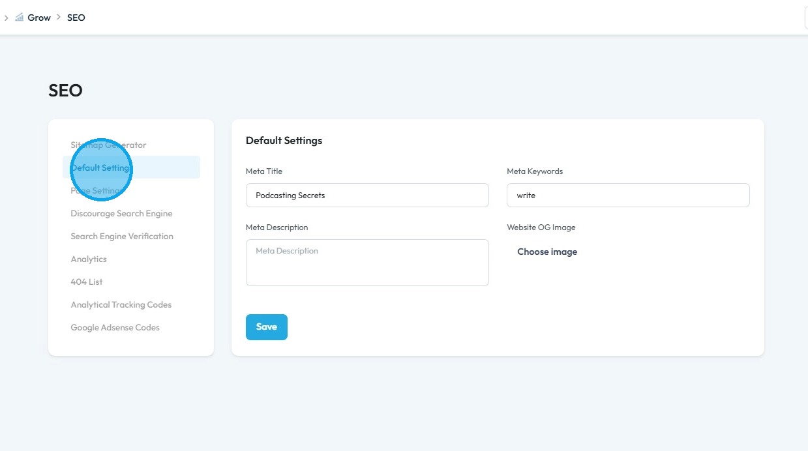Click the chevron before the Grow breadcrumb
The image size is (808, 451).
tap(6, 18)
